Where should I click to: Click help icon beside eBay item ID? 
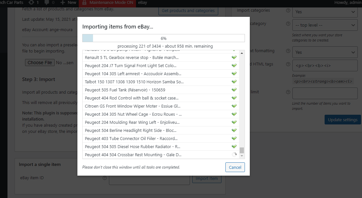105,178
